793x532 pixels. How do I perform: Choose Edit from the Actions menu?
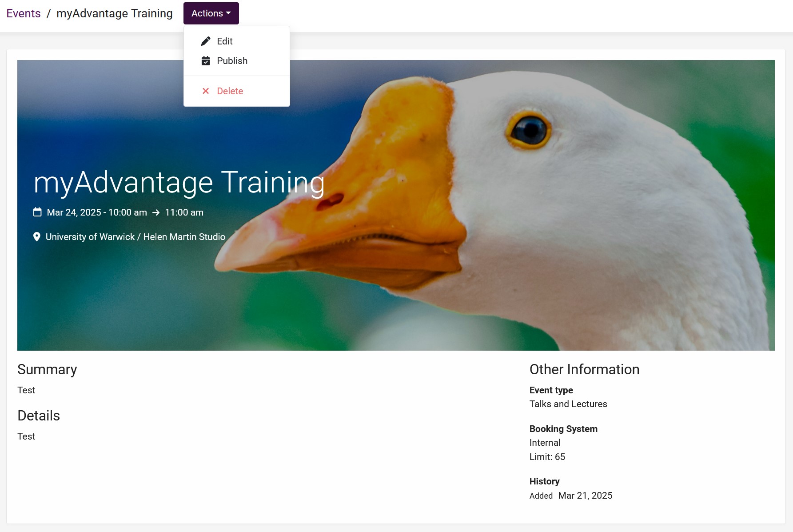click(236, 41)
